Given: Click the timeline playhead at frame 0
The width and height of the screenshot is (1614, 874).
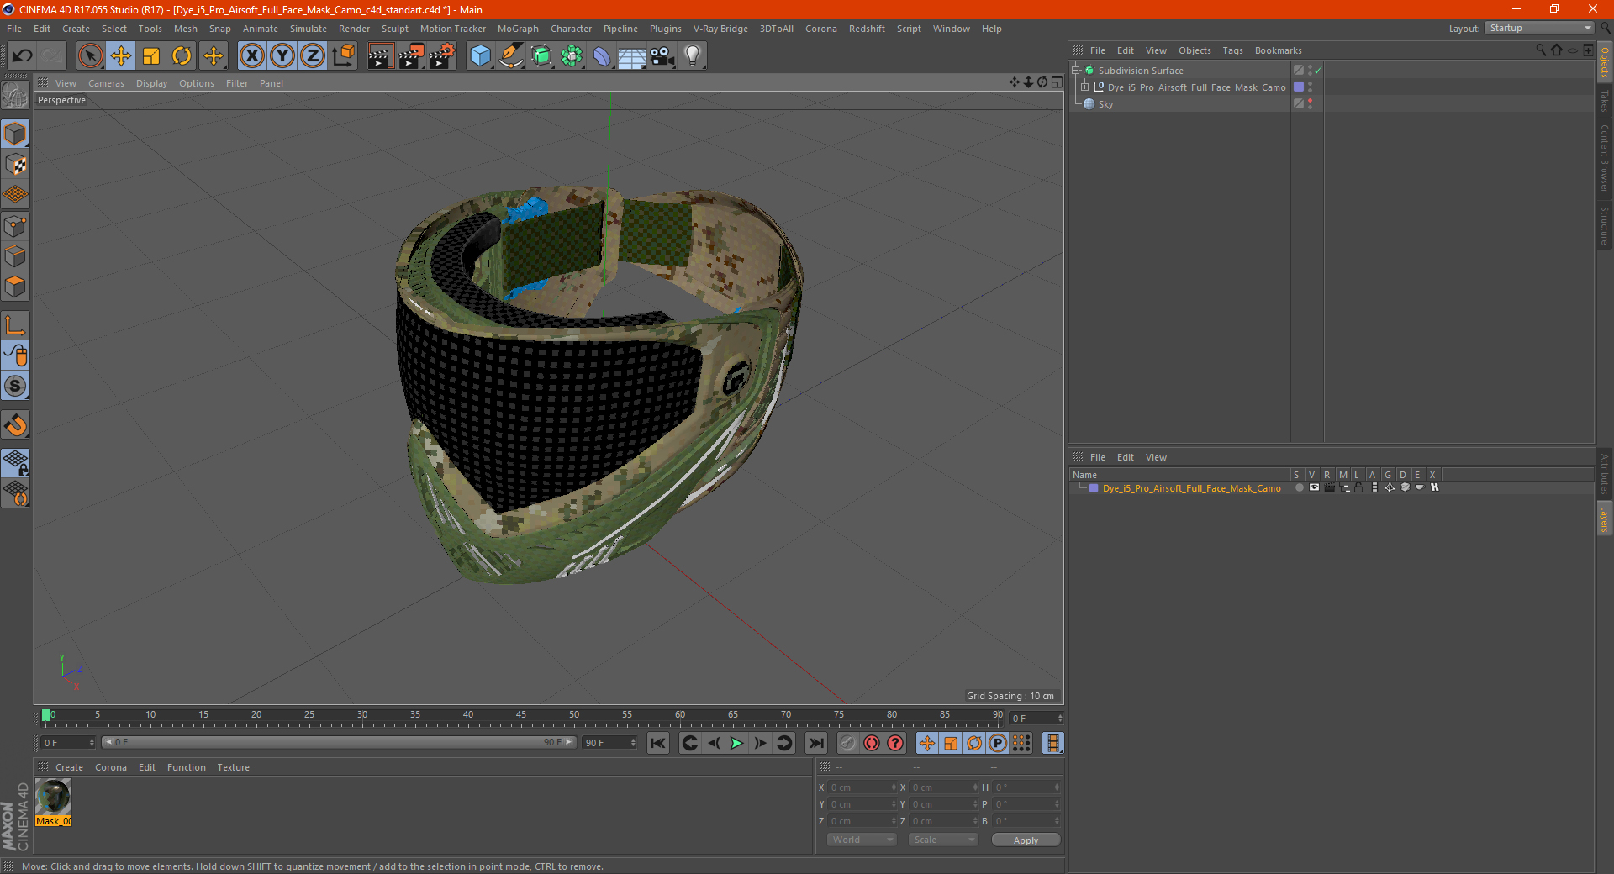Looking at the screenshot, I should 46,715.
